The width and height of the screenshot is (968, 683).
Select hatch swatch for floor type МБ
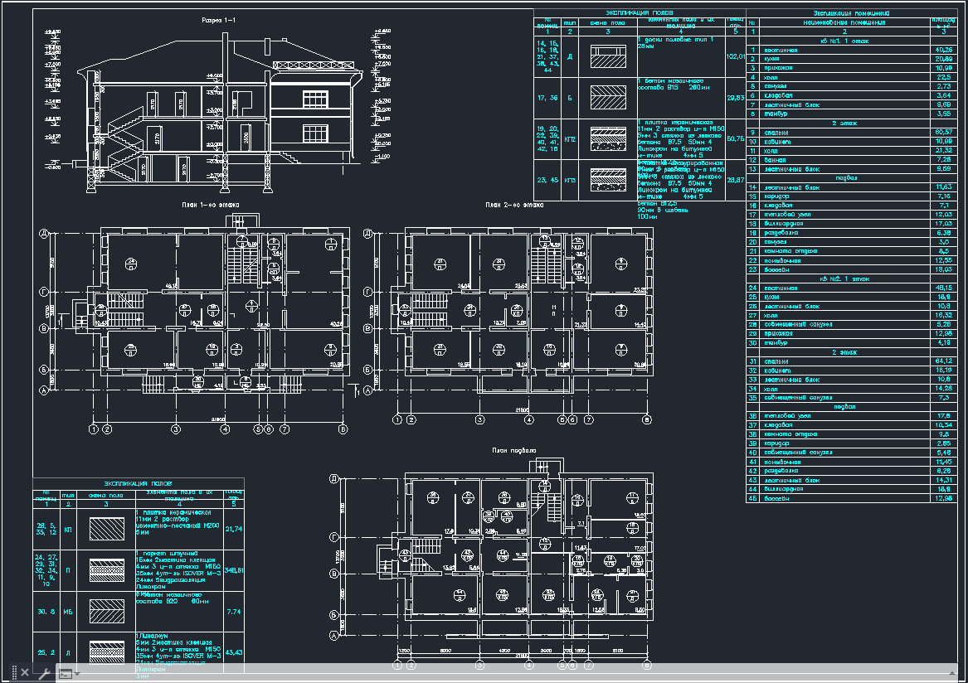(x=107, y=612)
